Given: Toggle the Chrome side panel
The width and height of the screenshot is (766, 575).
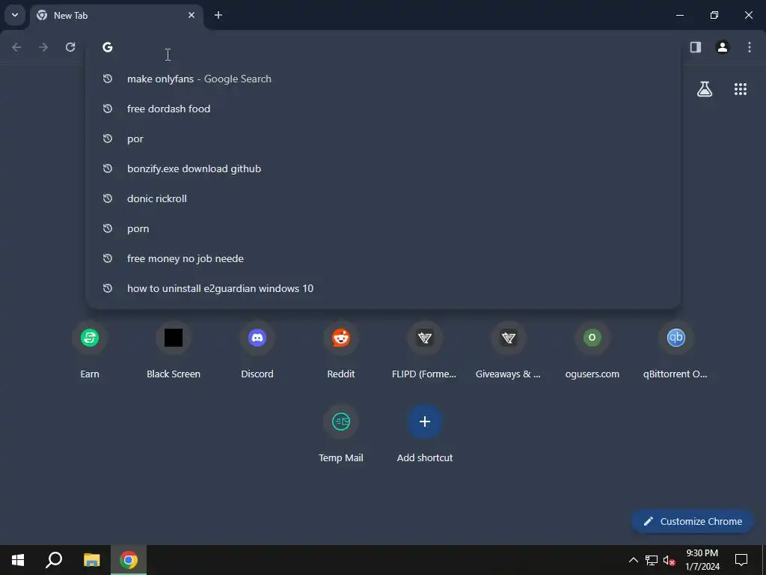Looking at the screenshot, I should click(x=696, y=47).
